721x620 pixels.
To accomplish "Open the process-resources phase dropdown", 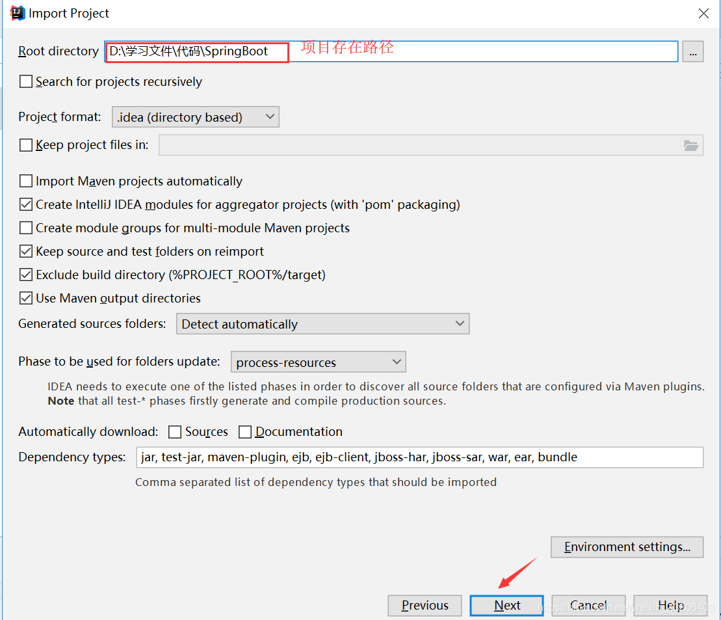I will pyautogui.click(x=318, y=362).
